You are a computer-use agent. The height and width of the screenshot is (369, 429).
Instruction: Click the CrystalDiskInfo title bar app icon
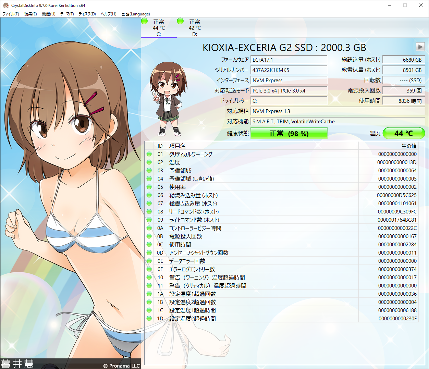coord(5,5)
